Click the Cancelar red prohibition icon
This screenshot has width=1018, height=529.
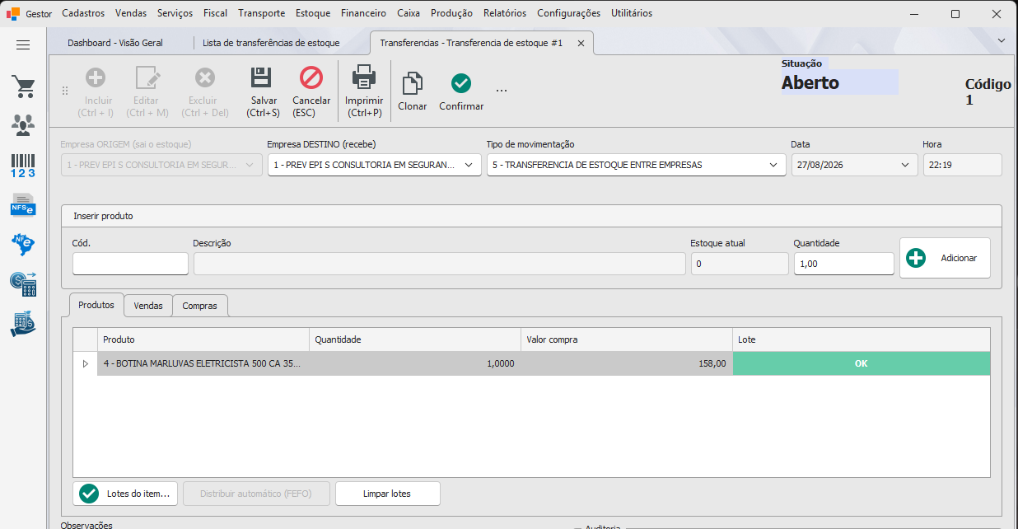(311, 77)
